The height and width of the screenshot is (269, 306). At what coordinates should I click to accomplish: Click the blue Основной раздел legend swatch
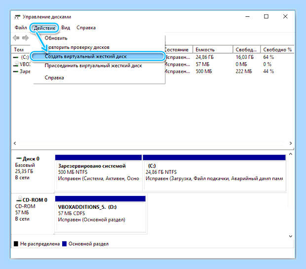(64, 244)
